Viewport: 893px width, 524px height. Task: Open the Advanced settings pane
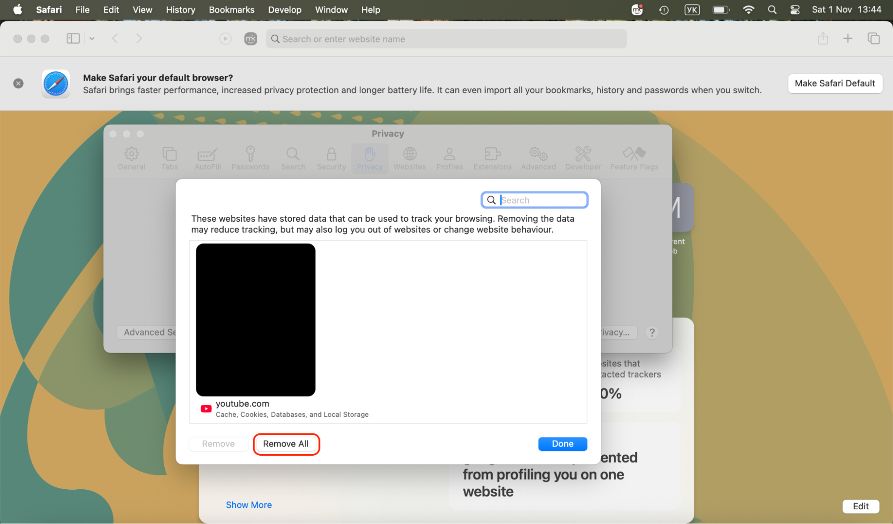tap(538, 158)
